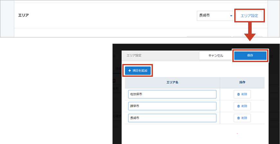Click the plus icon on 項目を追加

(130, 70)
